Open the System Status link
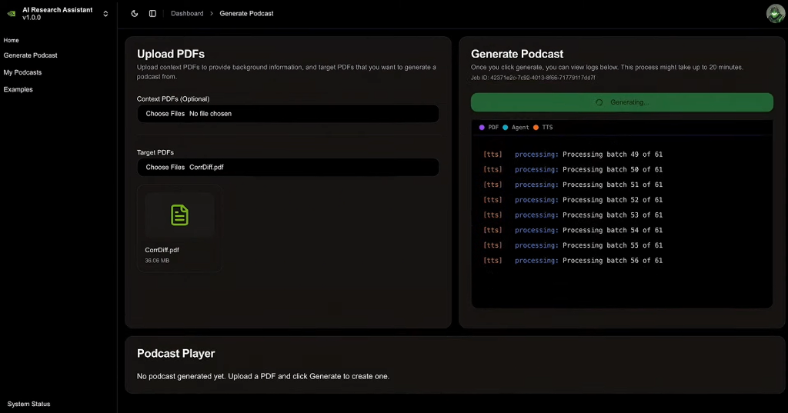The width and height of the screenshot is (788, 413). (x=29, y=404)
